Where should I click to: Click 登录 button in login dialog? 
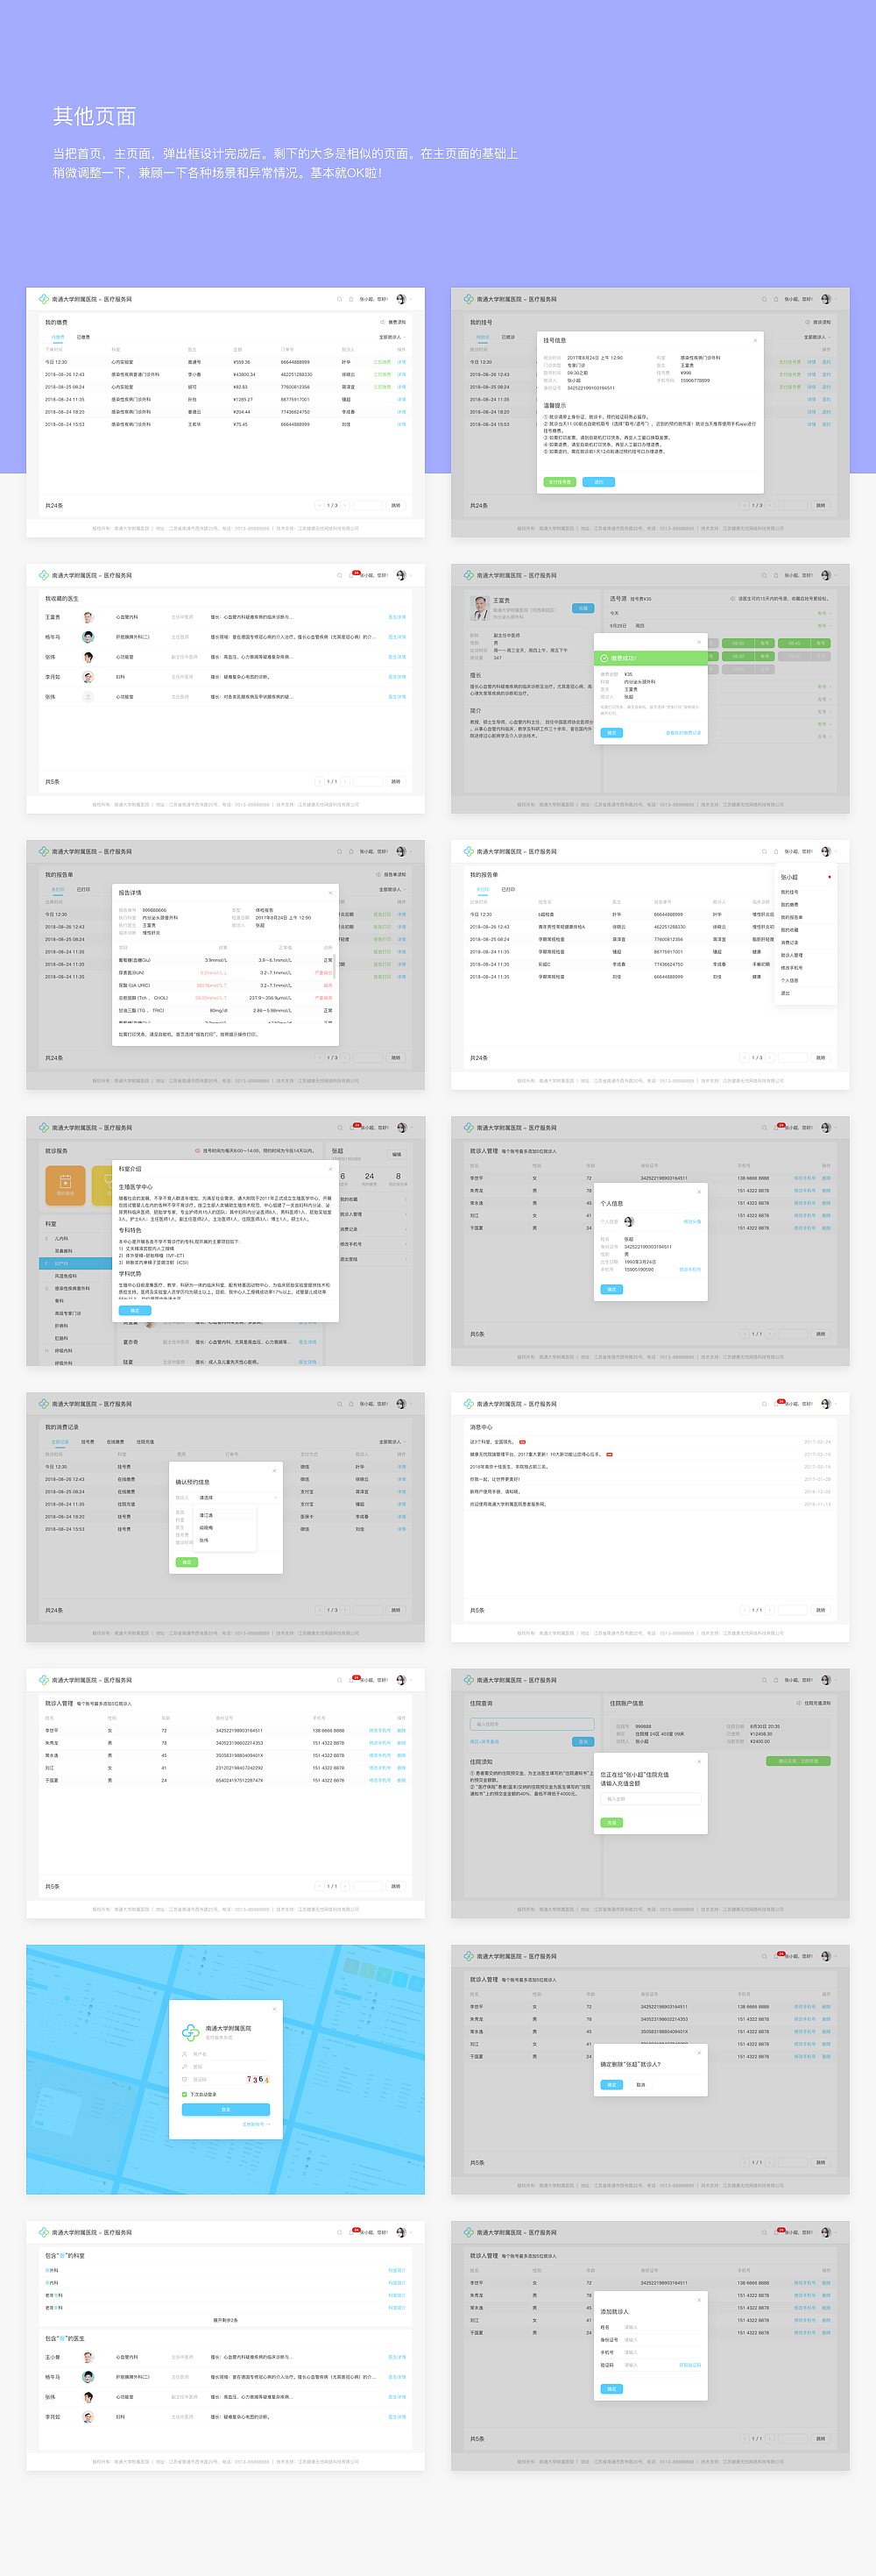pyautogui.click(x=226, y=2110)
